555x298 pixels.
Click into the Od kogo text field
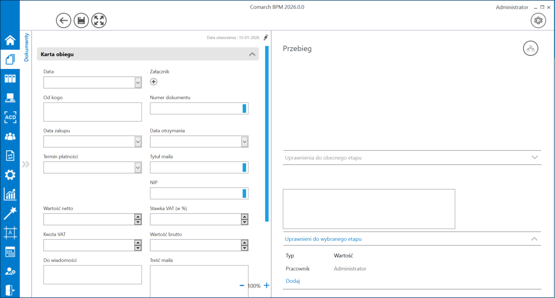click(x=92, y=112)
